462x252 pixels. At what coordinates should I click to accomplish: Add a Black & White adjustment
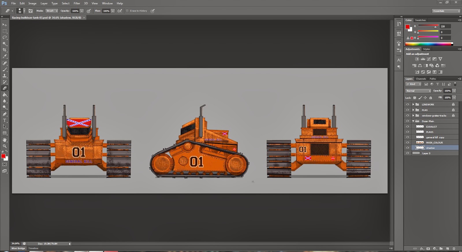tap(426, 66)
